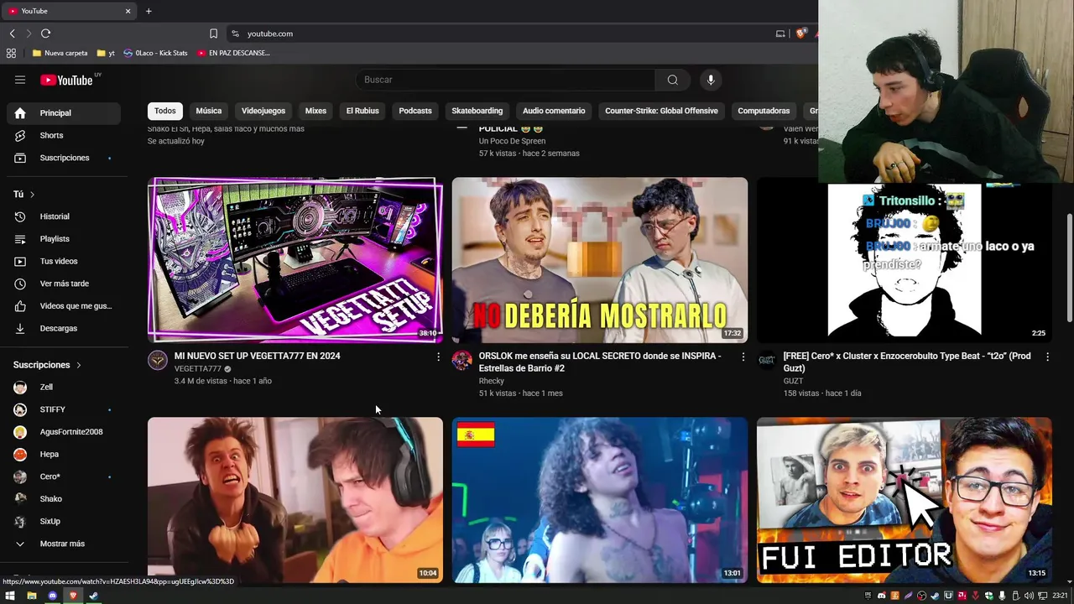Open Steam from the taskbar
The height and width of the screenshot is (604, 1074).
tap(93, 596)
